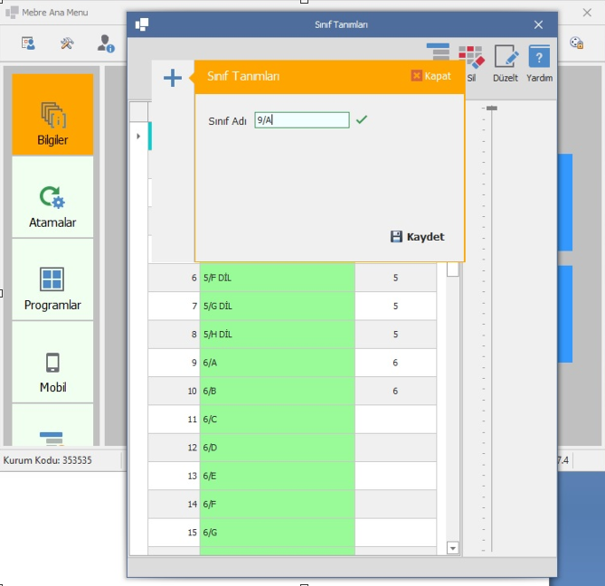
Task: Click the floppy disk save icon
Action: 396,237
